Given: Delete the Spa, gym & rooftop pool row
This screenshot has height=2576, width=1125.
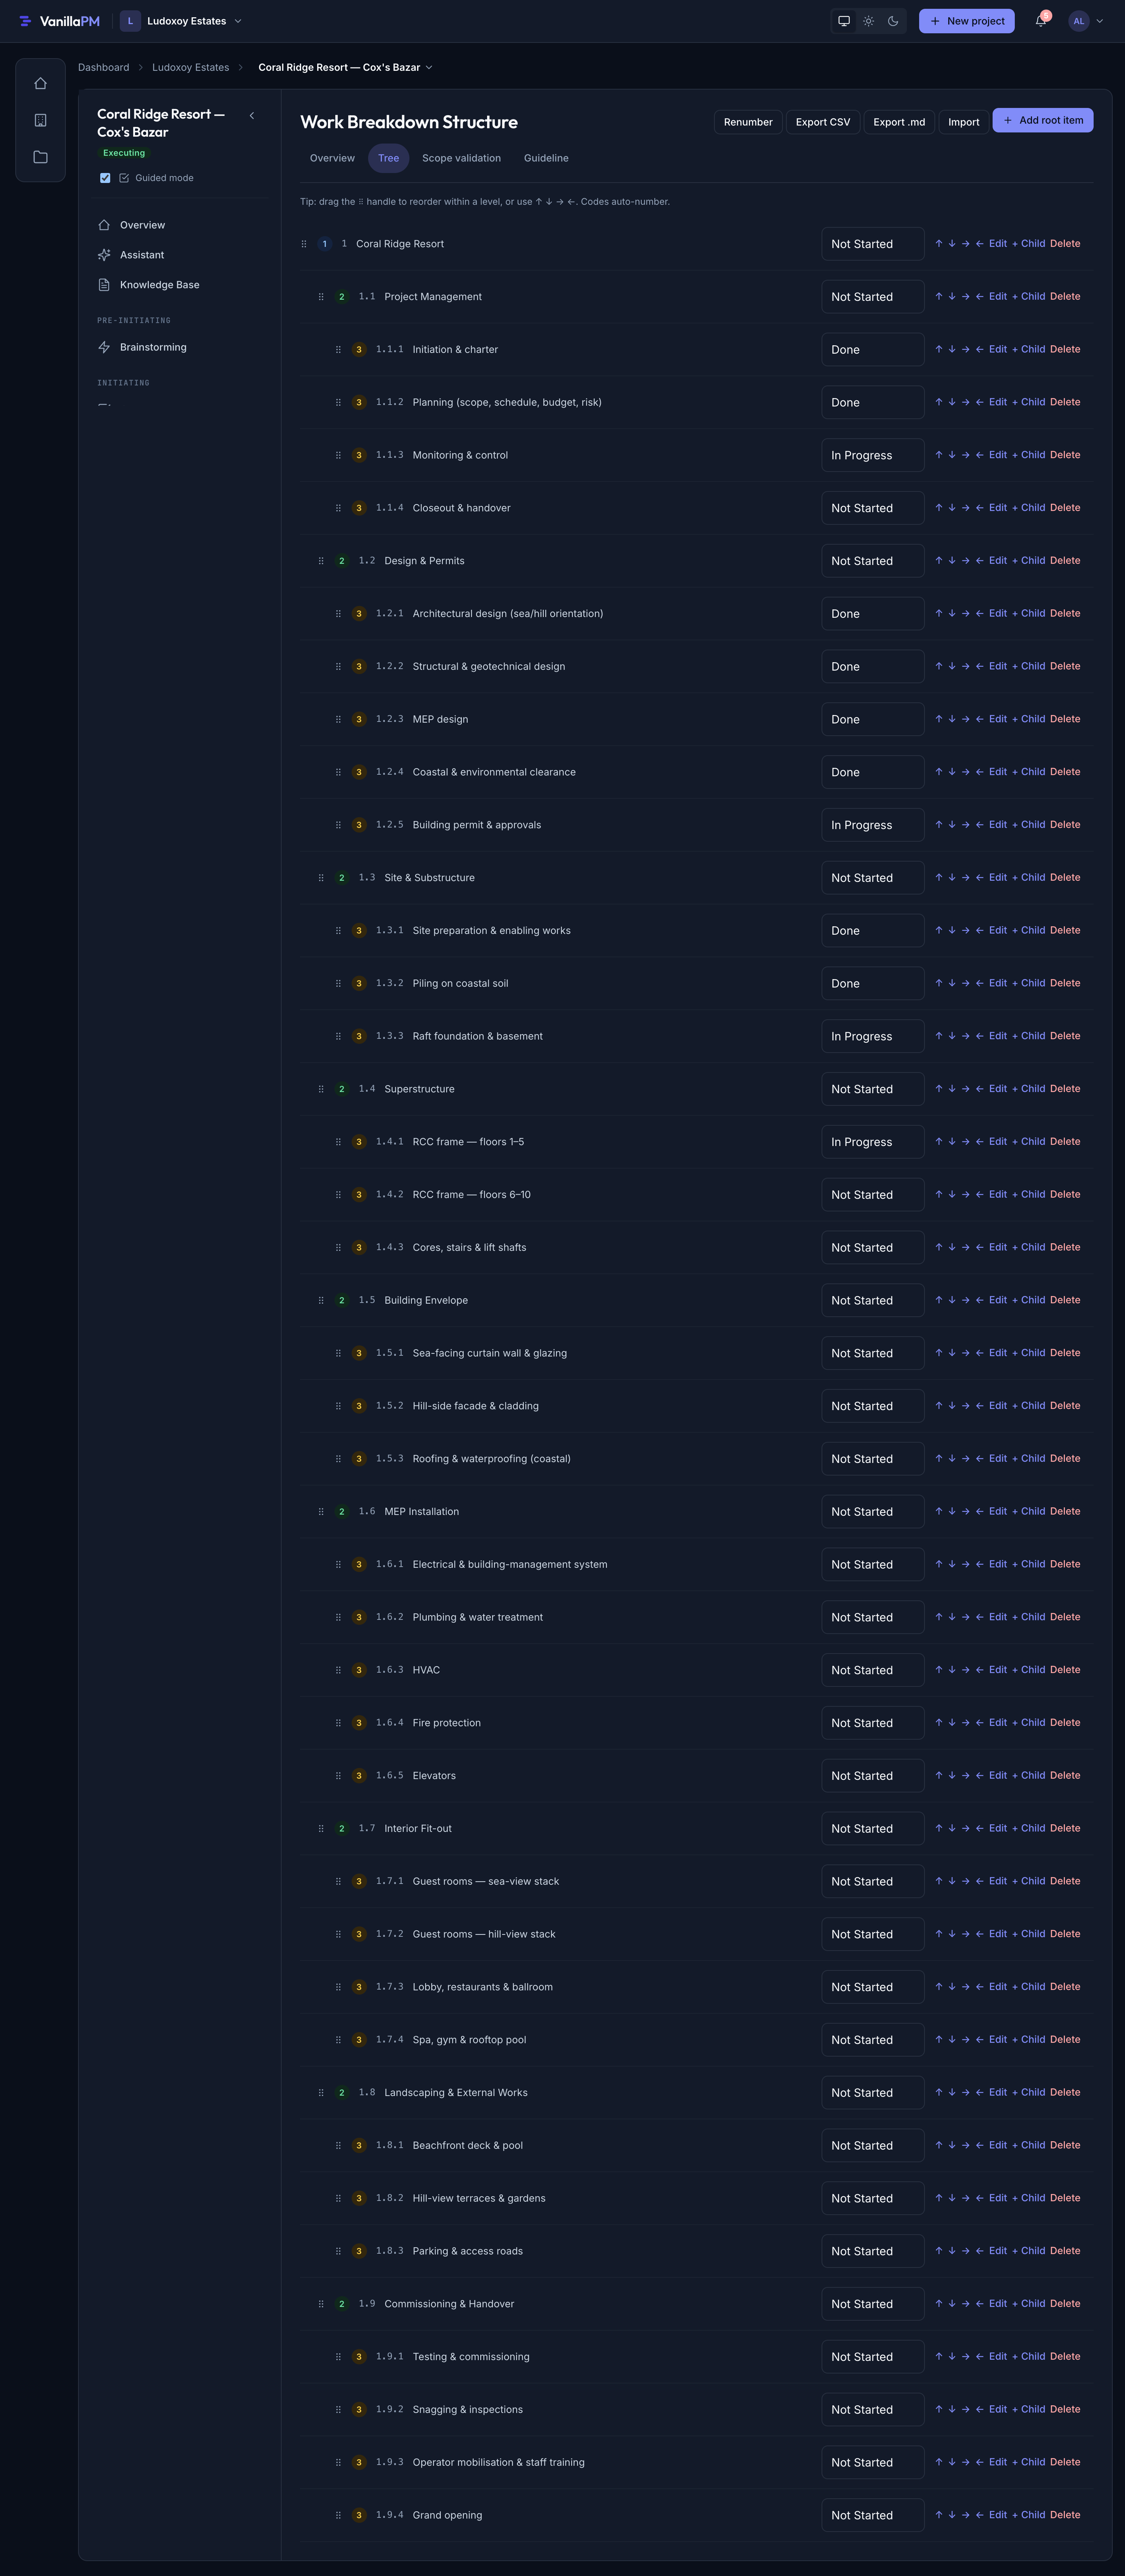Looking at the screenshot, I should click(1065, 2040).
